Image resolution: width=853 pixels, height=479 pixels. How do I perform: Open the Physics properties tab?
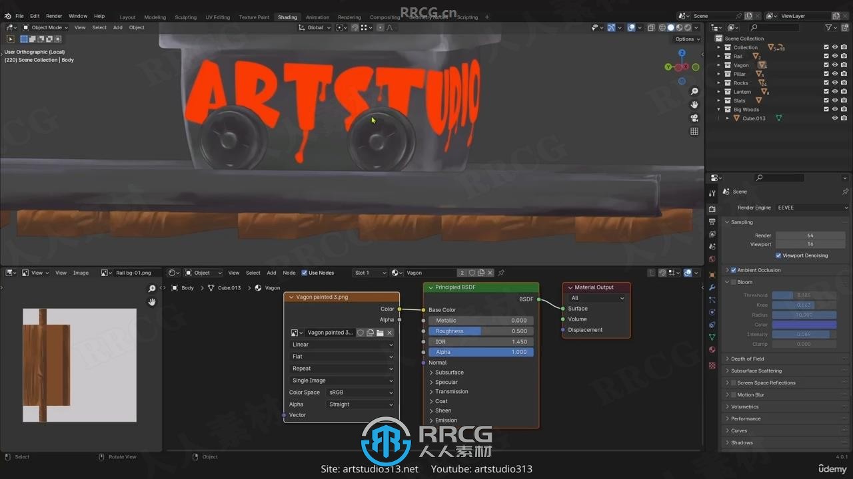click(x=712, y=313)
